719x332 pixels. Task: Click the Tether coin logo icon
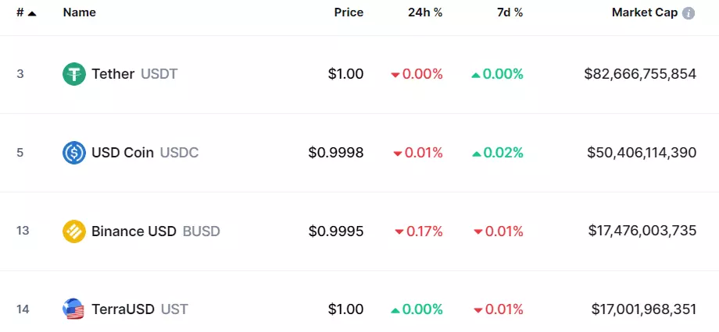click(73, 75)
